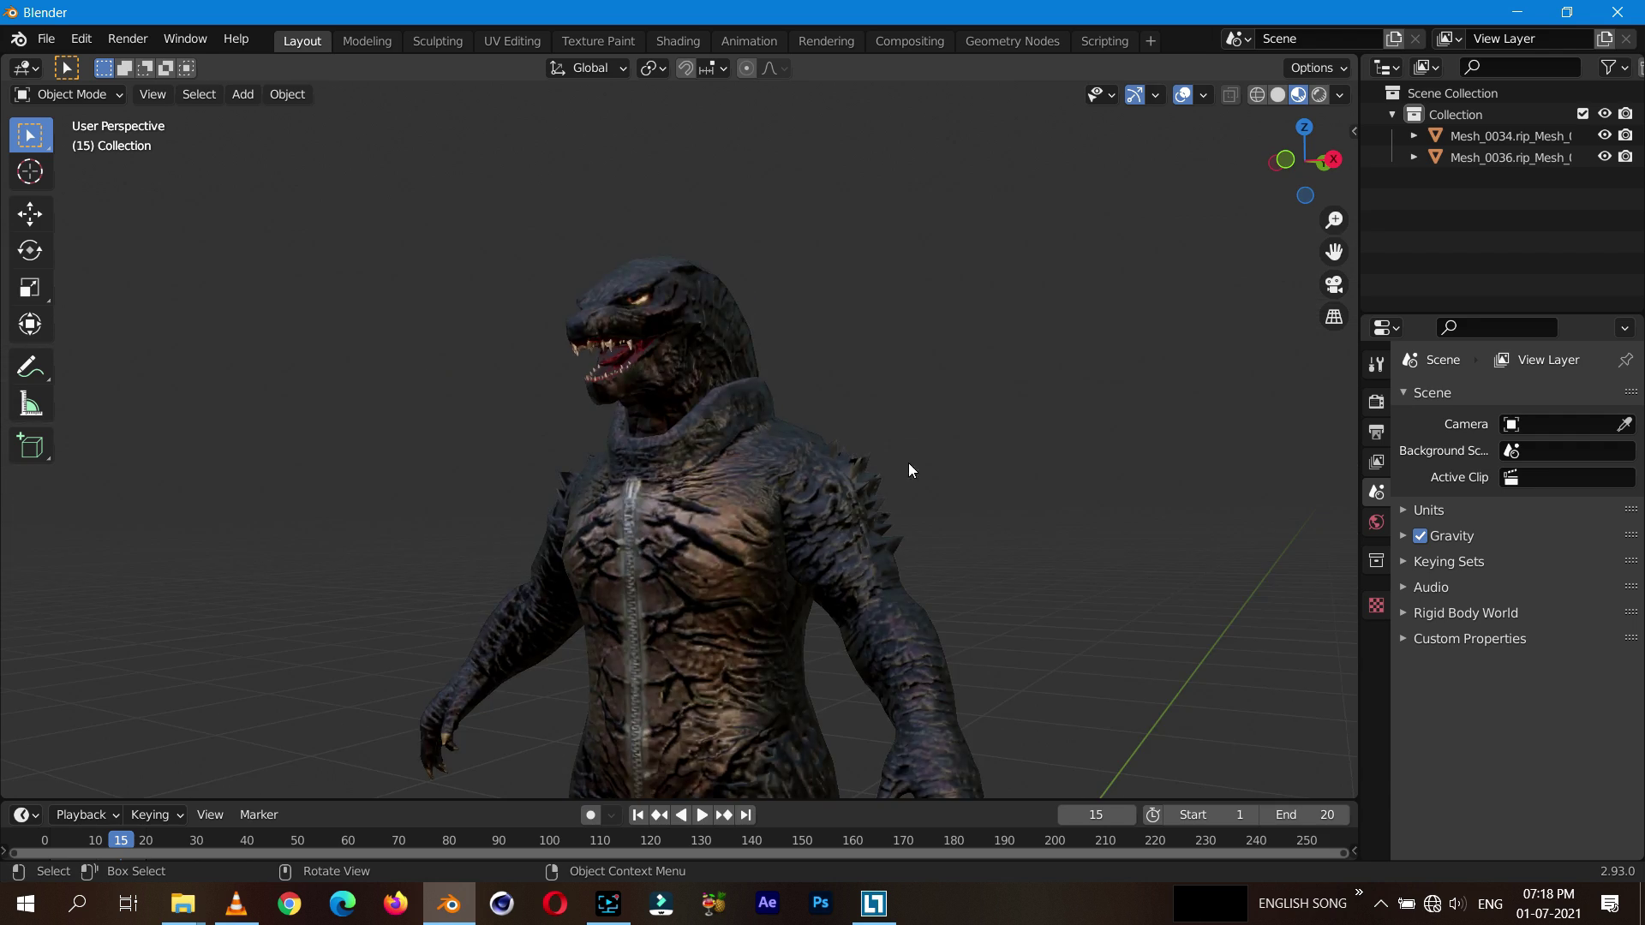Toggle snapping magnet in header
The width and height of the screenshot is (1645, 925).
[x=685, y=69]
